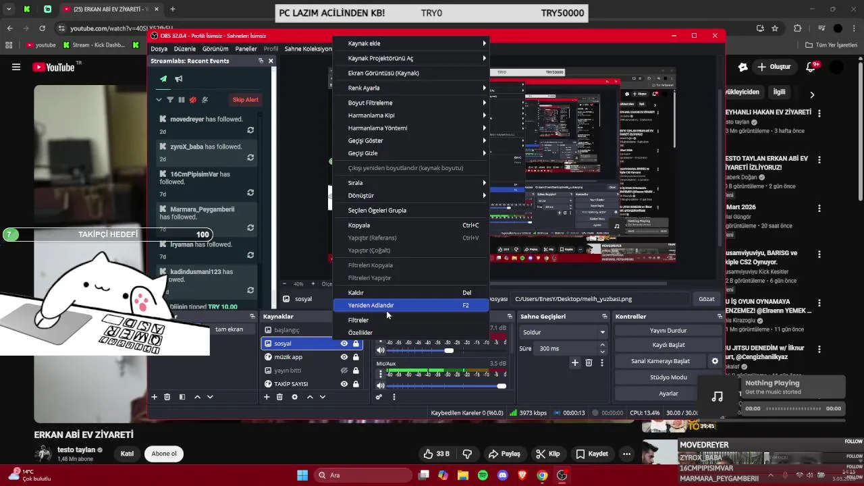Skip the current Streamlabs alert
The width and height of the screenshot is (864, 486).
pos(246,100)
